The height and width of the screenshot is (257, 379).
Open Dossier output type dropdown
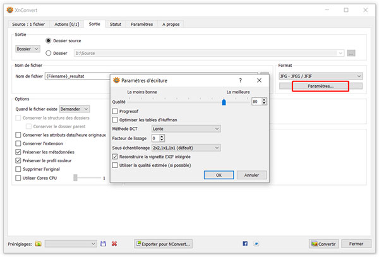[x=28, y=49]
